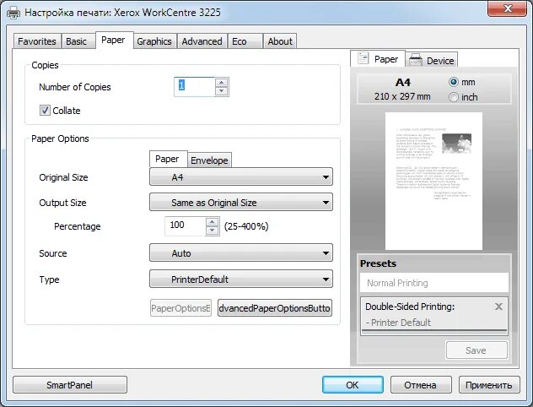
Task: Select the main Paper tab
Action: [113, 41]
